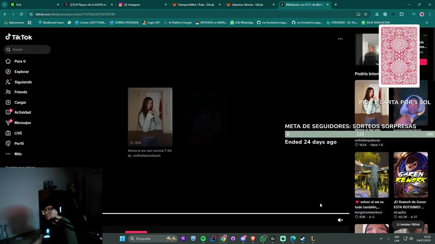This screenshot has height=244, width=435.
Task: Switch to TransporteWeb / Ruta GitLab tab
Action: [x=196, y=5]
